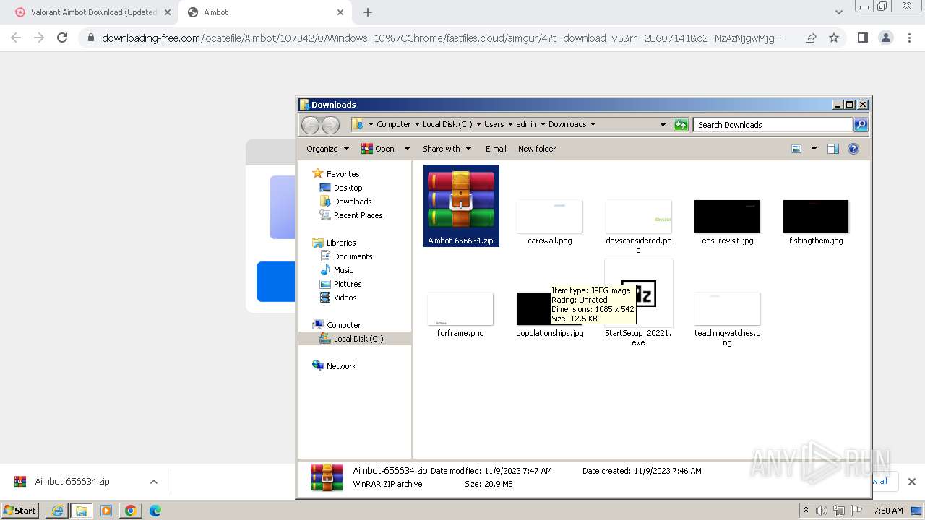Click the Search Downloads magnifier icon
The height and width of the screenshot is (520, 925).
[860, 125]
